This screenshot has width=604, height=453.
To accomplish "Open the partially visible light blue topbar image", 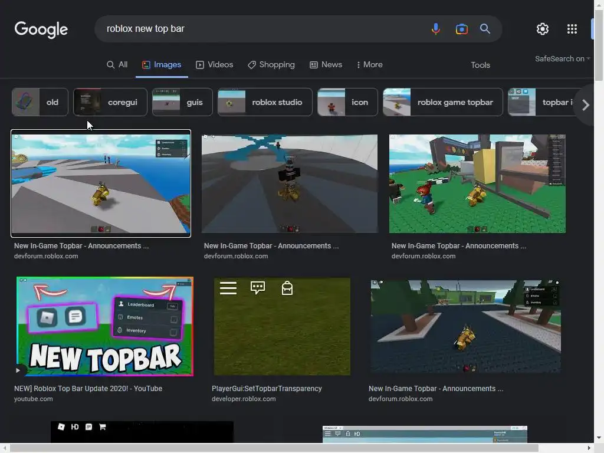I will click(425, 434).
